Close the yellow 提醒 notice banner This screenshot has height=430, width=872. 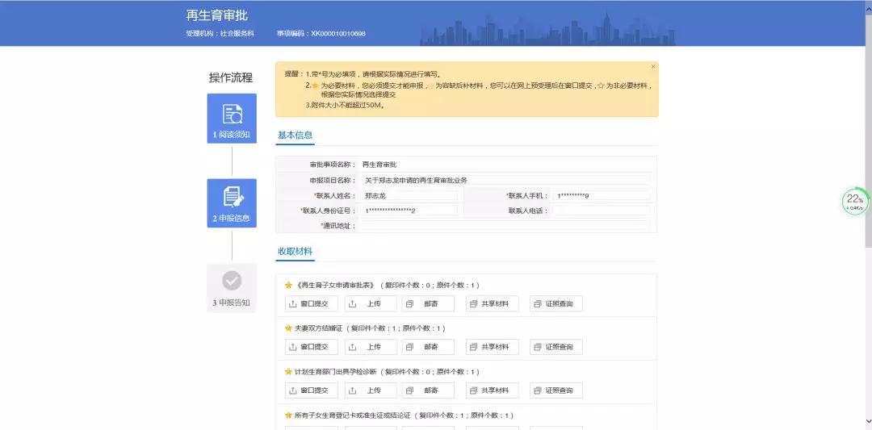(x=653, y=67)
